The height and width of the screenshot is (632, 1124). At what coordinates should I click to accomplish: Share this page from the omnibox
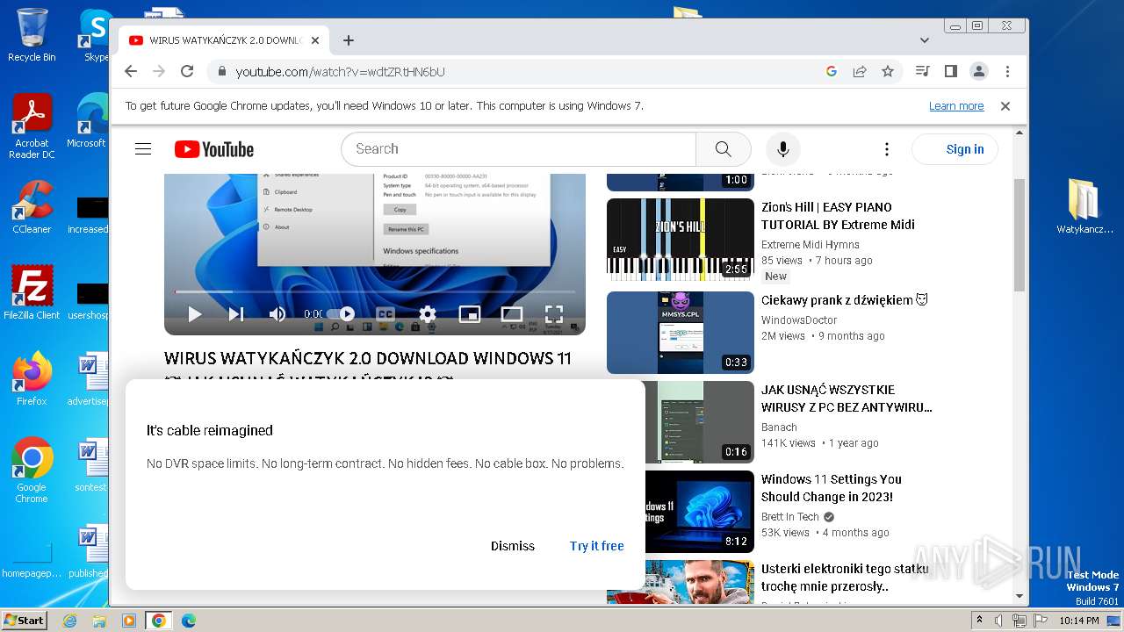click(x=860, y=72)
